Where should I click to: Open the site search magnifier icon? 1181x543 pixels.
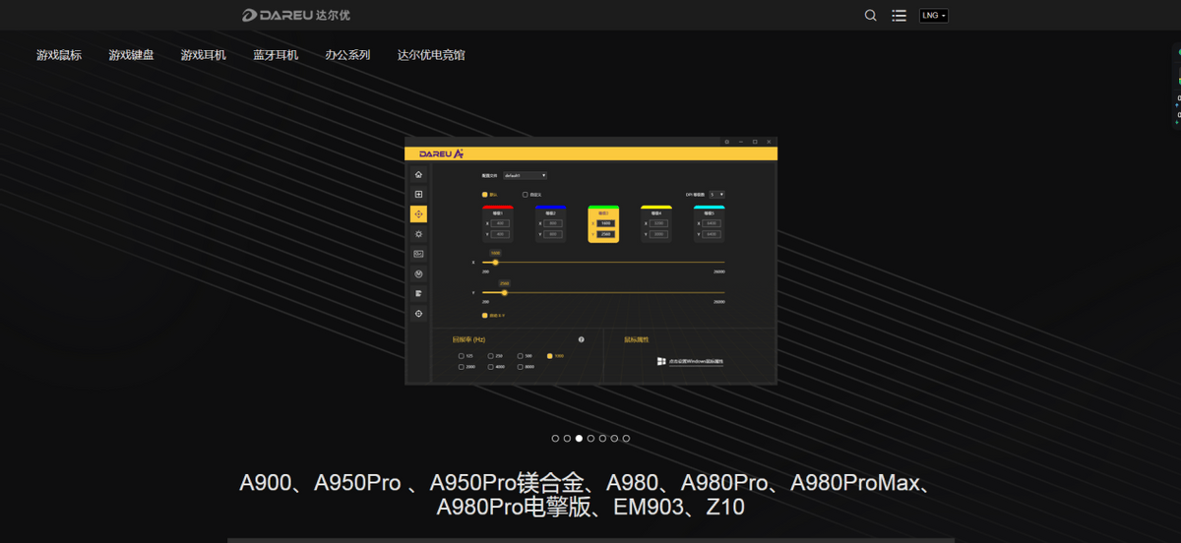pyautogui.click(x=870, y=16)
